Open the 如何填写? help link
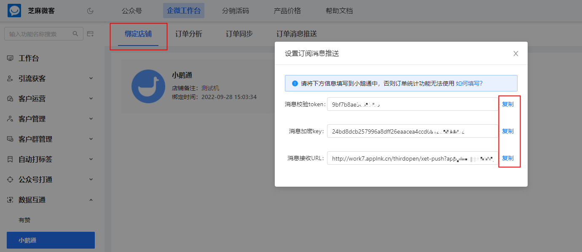This screenshot has height=252, width=582. pyautogui.click(x=469, y=83)
